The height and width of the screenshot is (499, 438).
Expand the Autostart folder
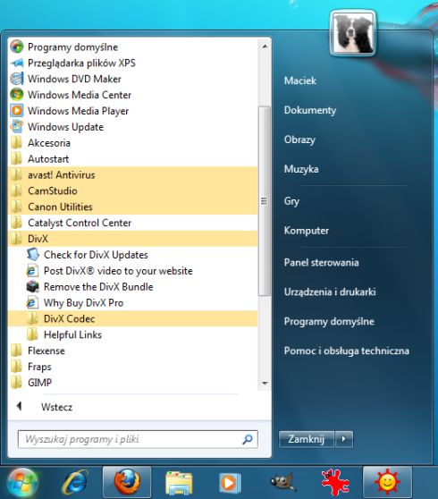pyautogui.click(x=132, y=159)
